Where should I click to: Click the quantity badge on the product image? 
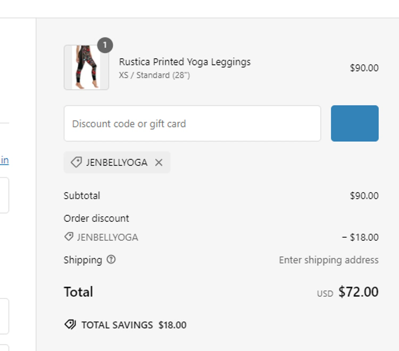(x=105, y=45)
